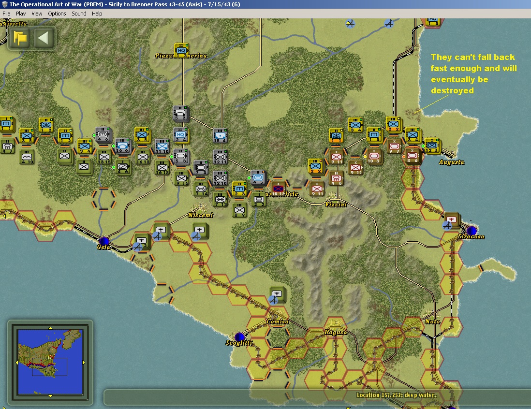Click the Siracusa port anchor marker
The image size is (531, 409).
pyautogui.click(x=472, y=231)
